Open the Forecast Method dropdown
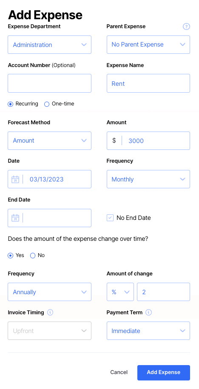199x389 pixels. tap(50, 140)
